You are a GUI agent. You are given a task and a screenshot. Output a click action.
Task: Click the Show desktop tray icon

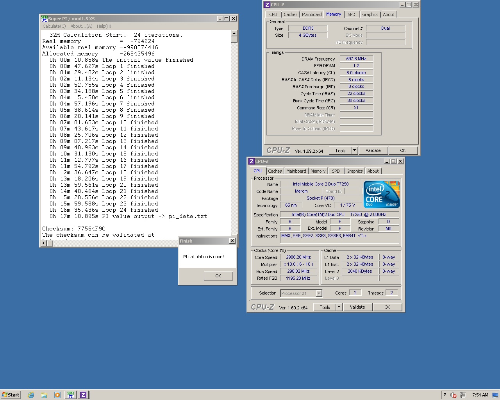[495, 395]
